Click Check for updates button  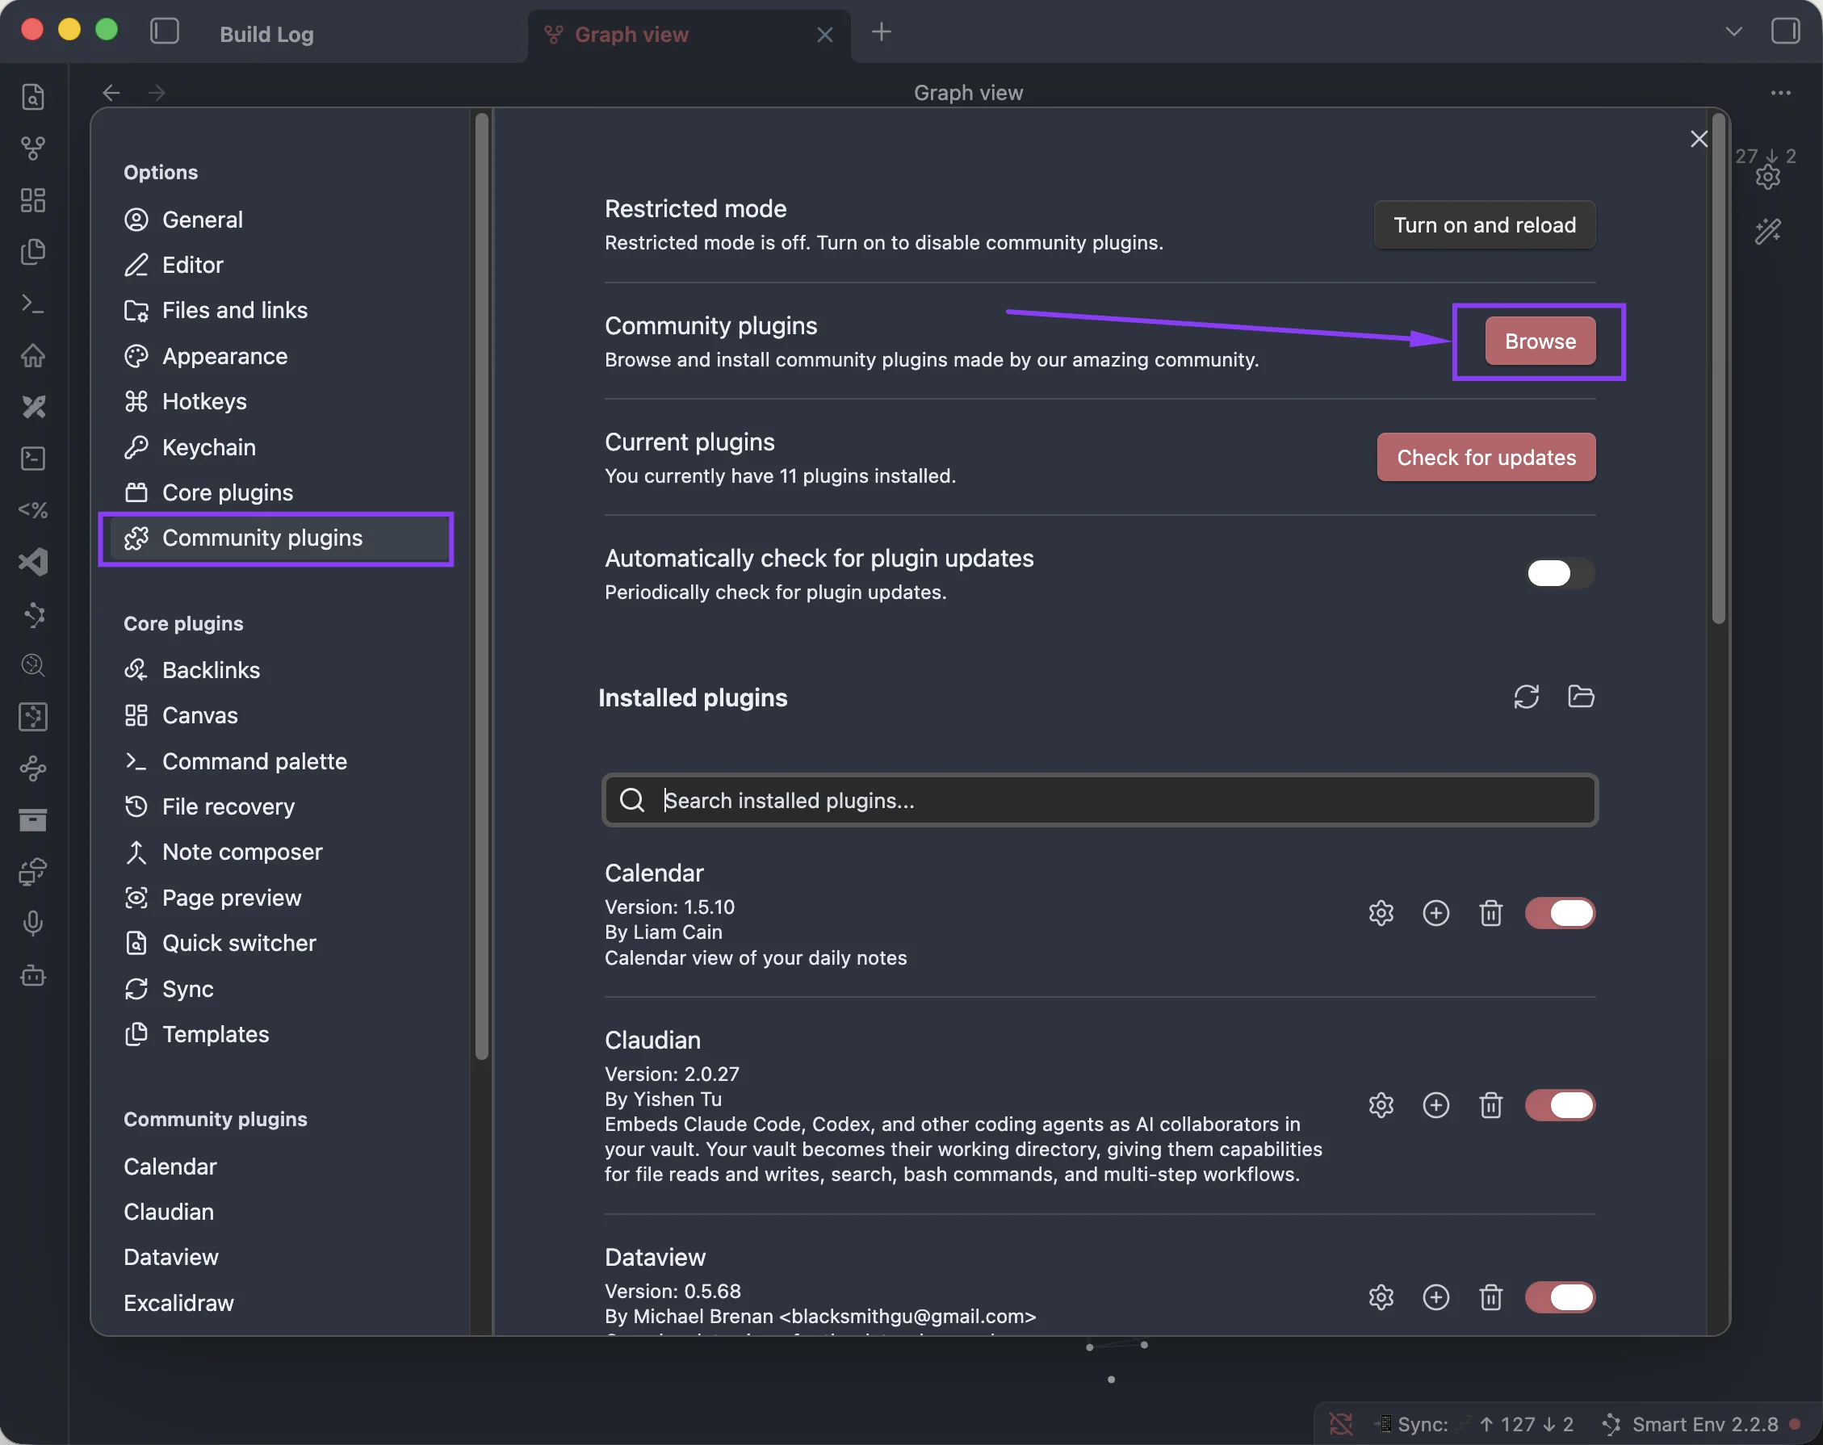pyautogui.click(x=1486, y=458)
